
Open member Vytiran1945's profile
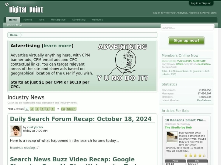coord(184,61)
